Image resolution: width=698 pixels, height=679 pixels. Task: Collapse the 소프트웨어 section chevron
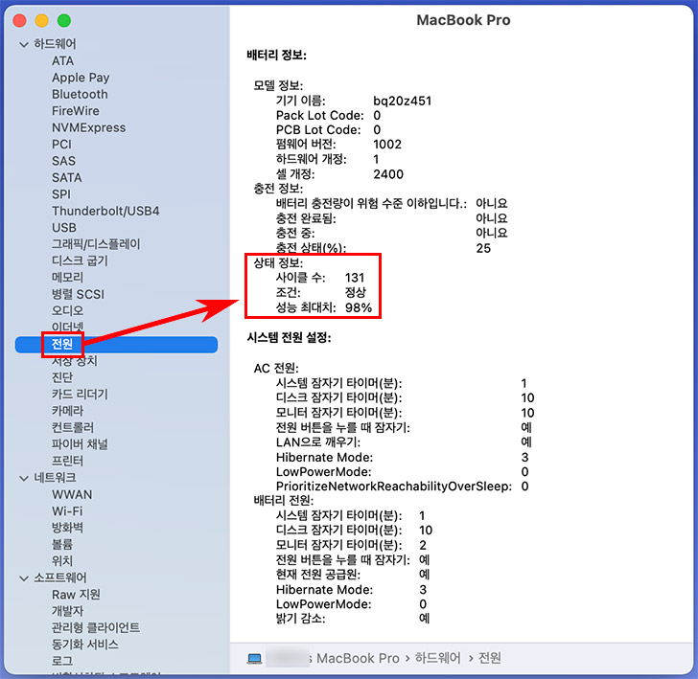click(x=24, y=578)
